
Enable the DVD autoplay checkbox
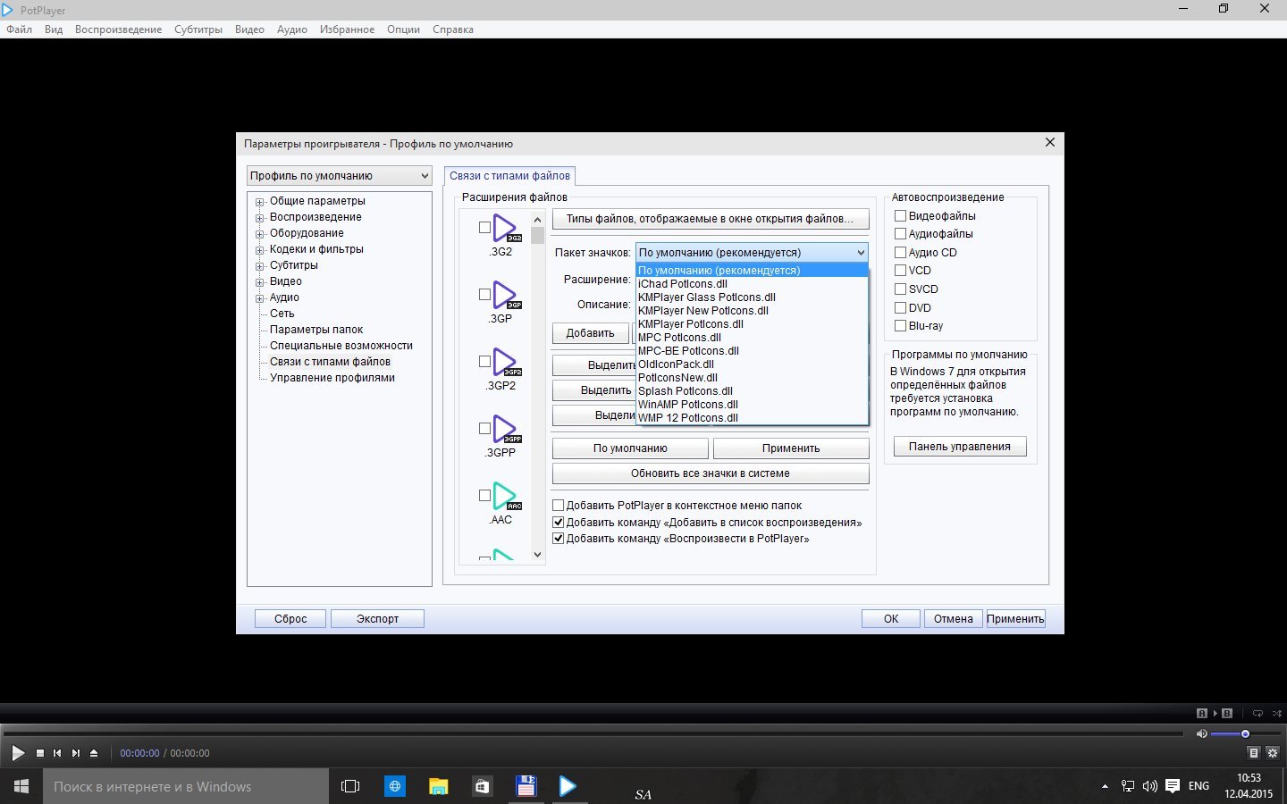(900, 307)
